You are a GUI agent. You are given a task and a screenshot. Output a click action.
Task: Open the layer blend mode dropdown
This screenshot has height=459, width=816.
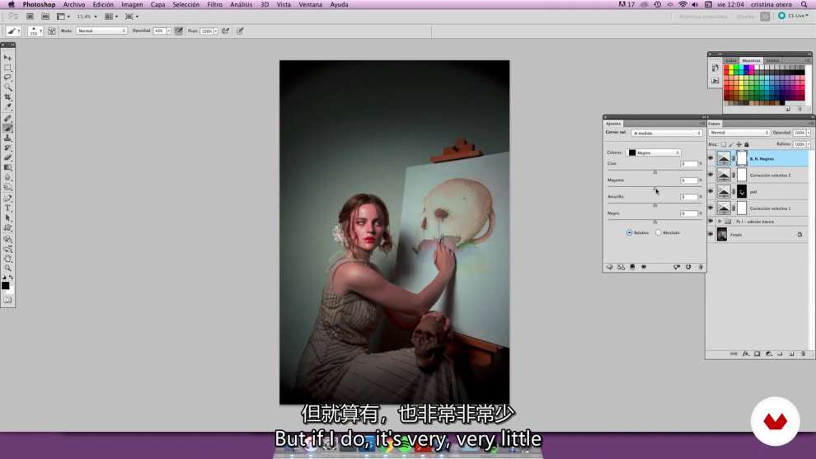(x=739, y=133)
